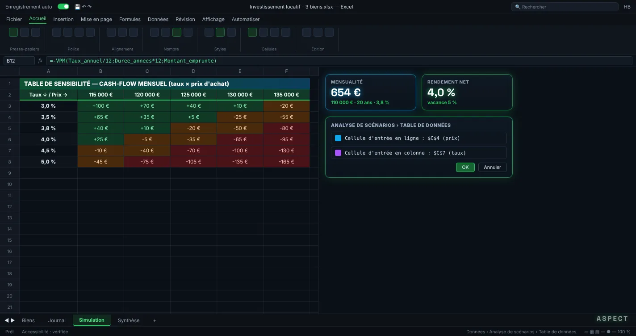Toggle the Enregistrement auto switch
Screen dimensions: 636x336
coord(63,7)
